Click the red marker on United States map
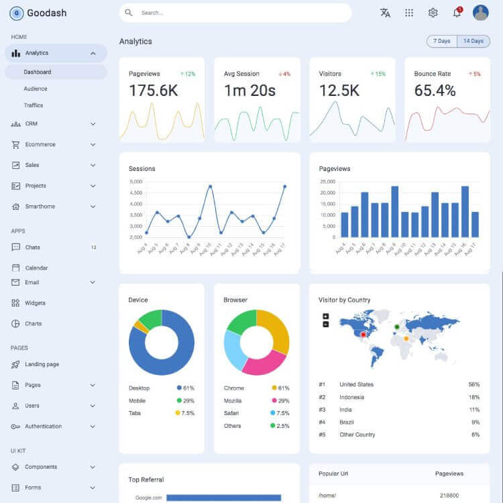 click(364, 335)
